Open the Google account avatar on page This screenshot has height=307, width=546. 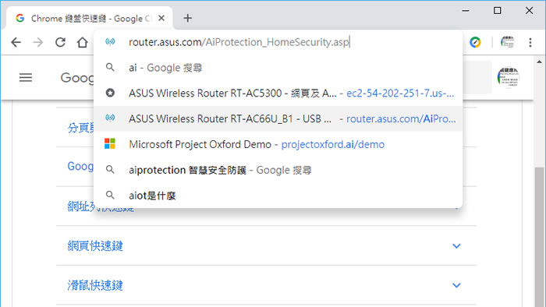(x=508, y=77)
